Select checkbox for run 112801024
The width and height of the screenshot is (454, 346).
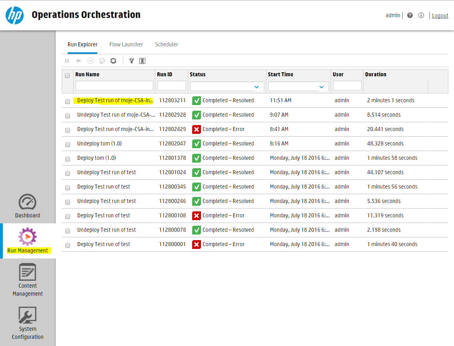68,173
